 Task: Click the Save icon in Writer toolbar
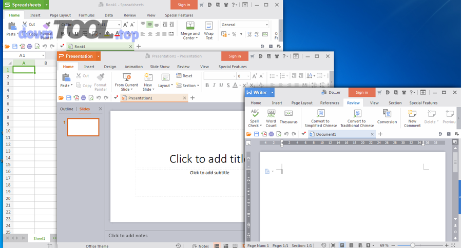coord(256,134)
